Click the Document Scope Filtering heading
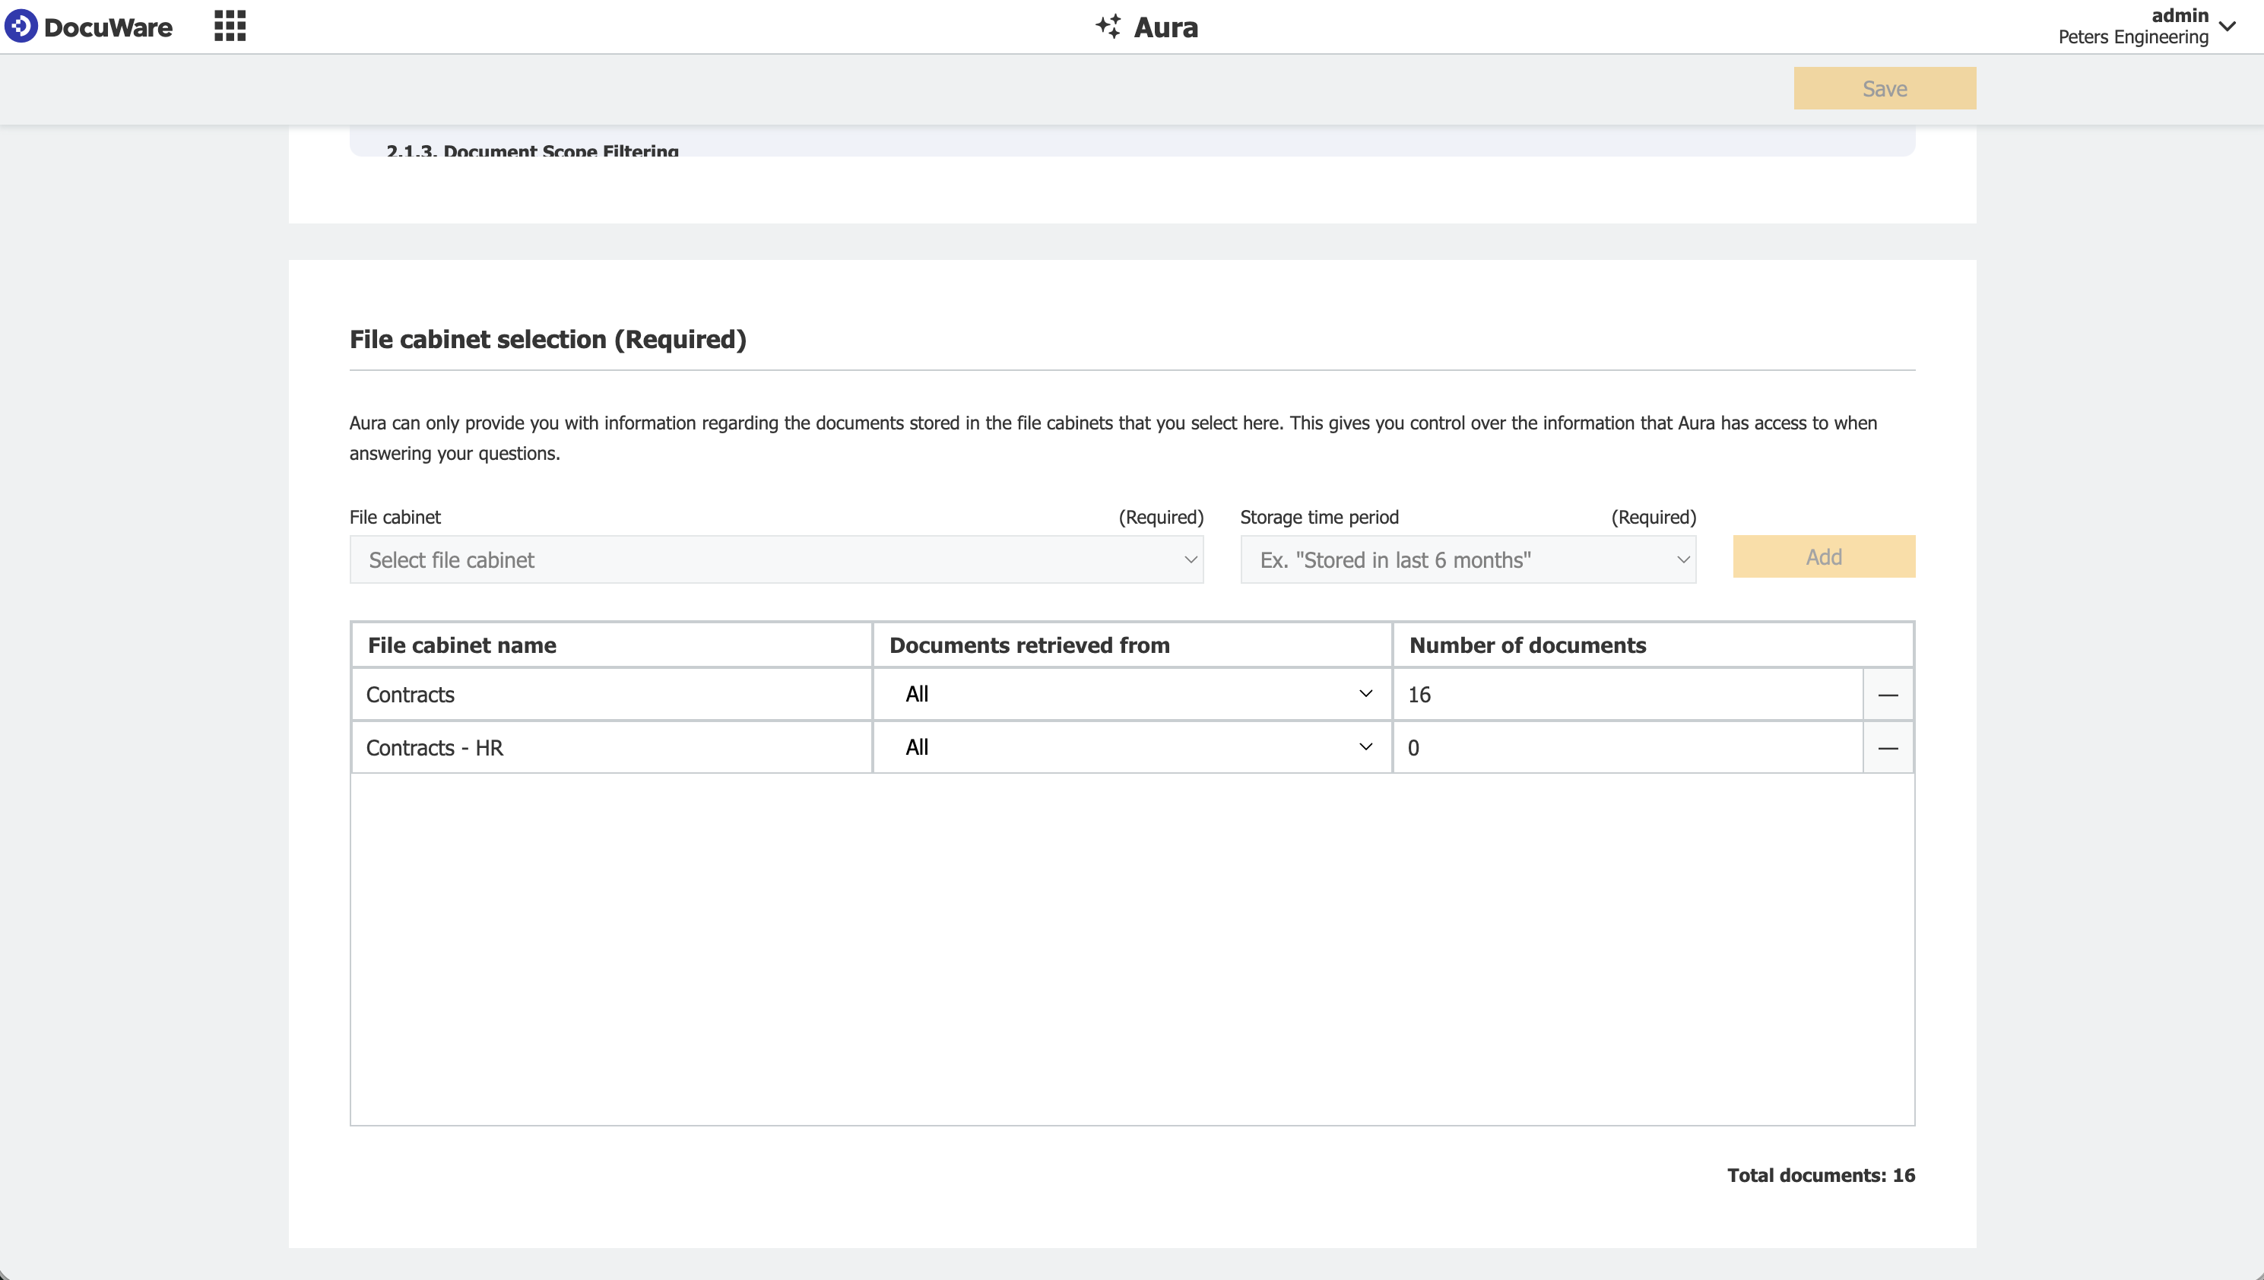The width and height of the screenshot is (2264, 1280). (x=533, y=150)
